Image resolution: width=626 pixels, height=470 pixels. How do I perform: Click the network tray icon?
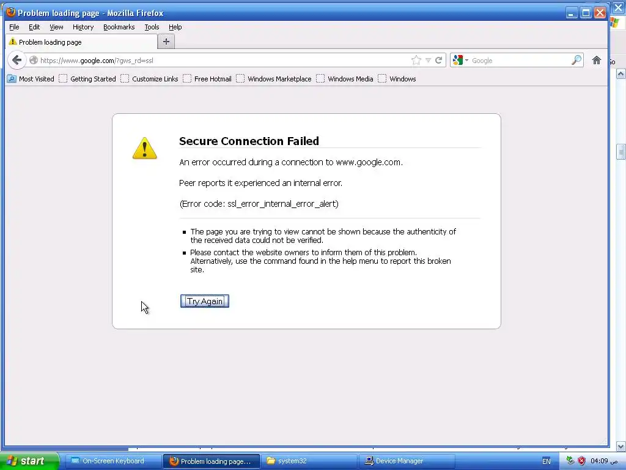click(570, 461)
